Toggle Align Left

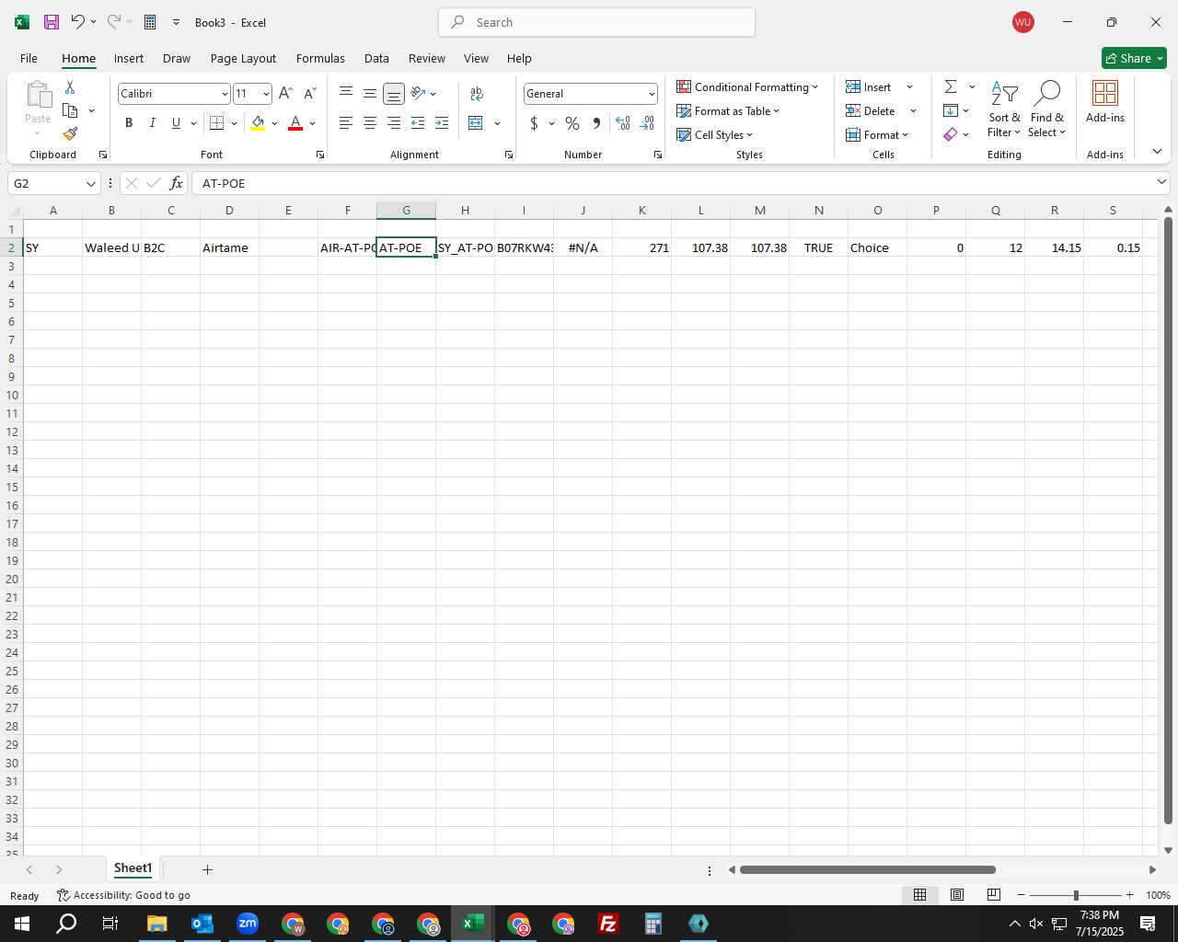[346, 123]
